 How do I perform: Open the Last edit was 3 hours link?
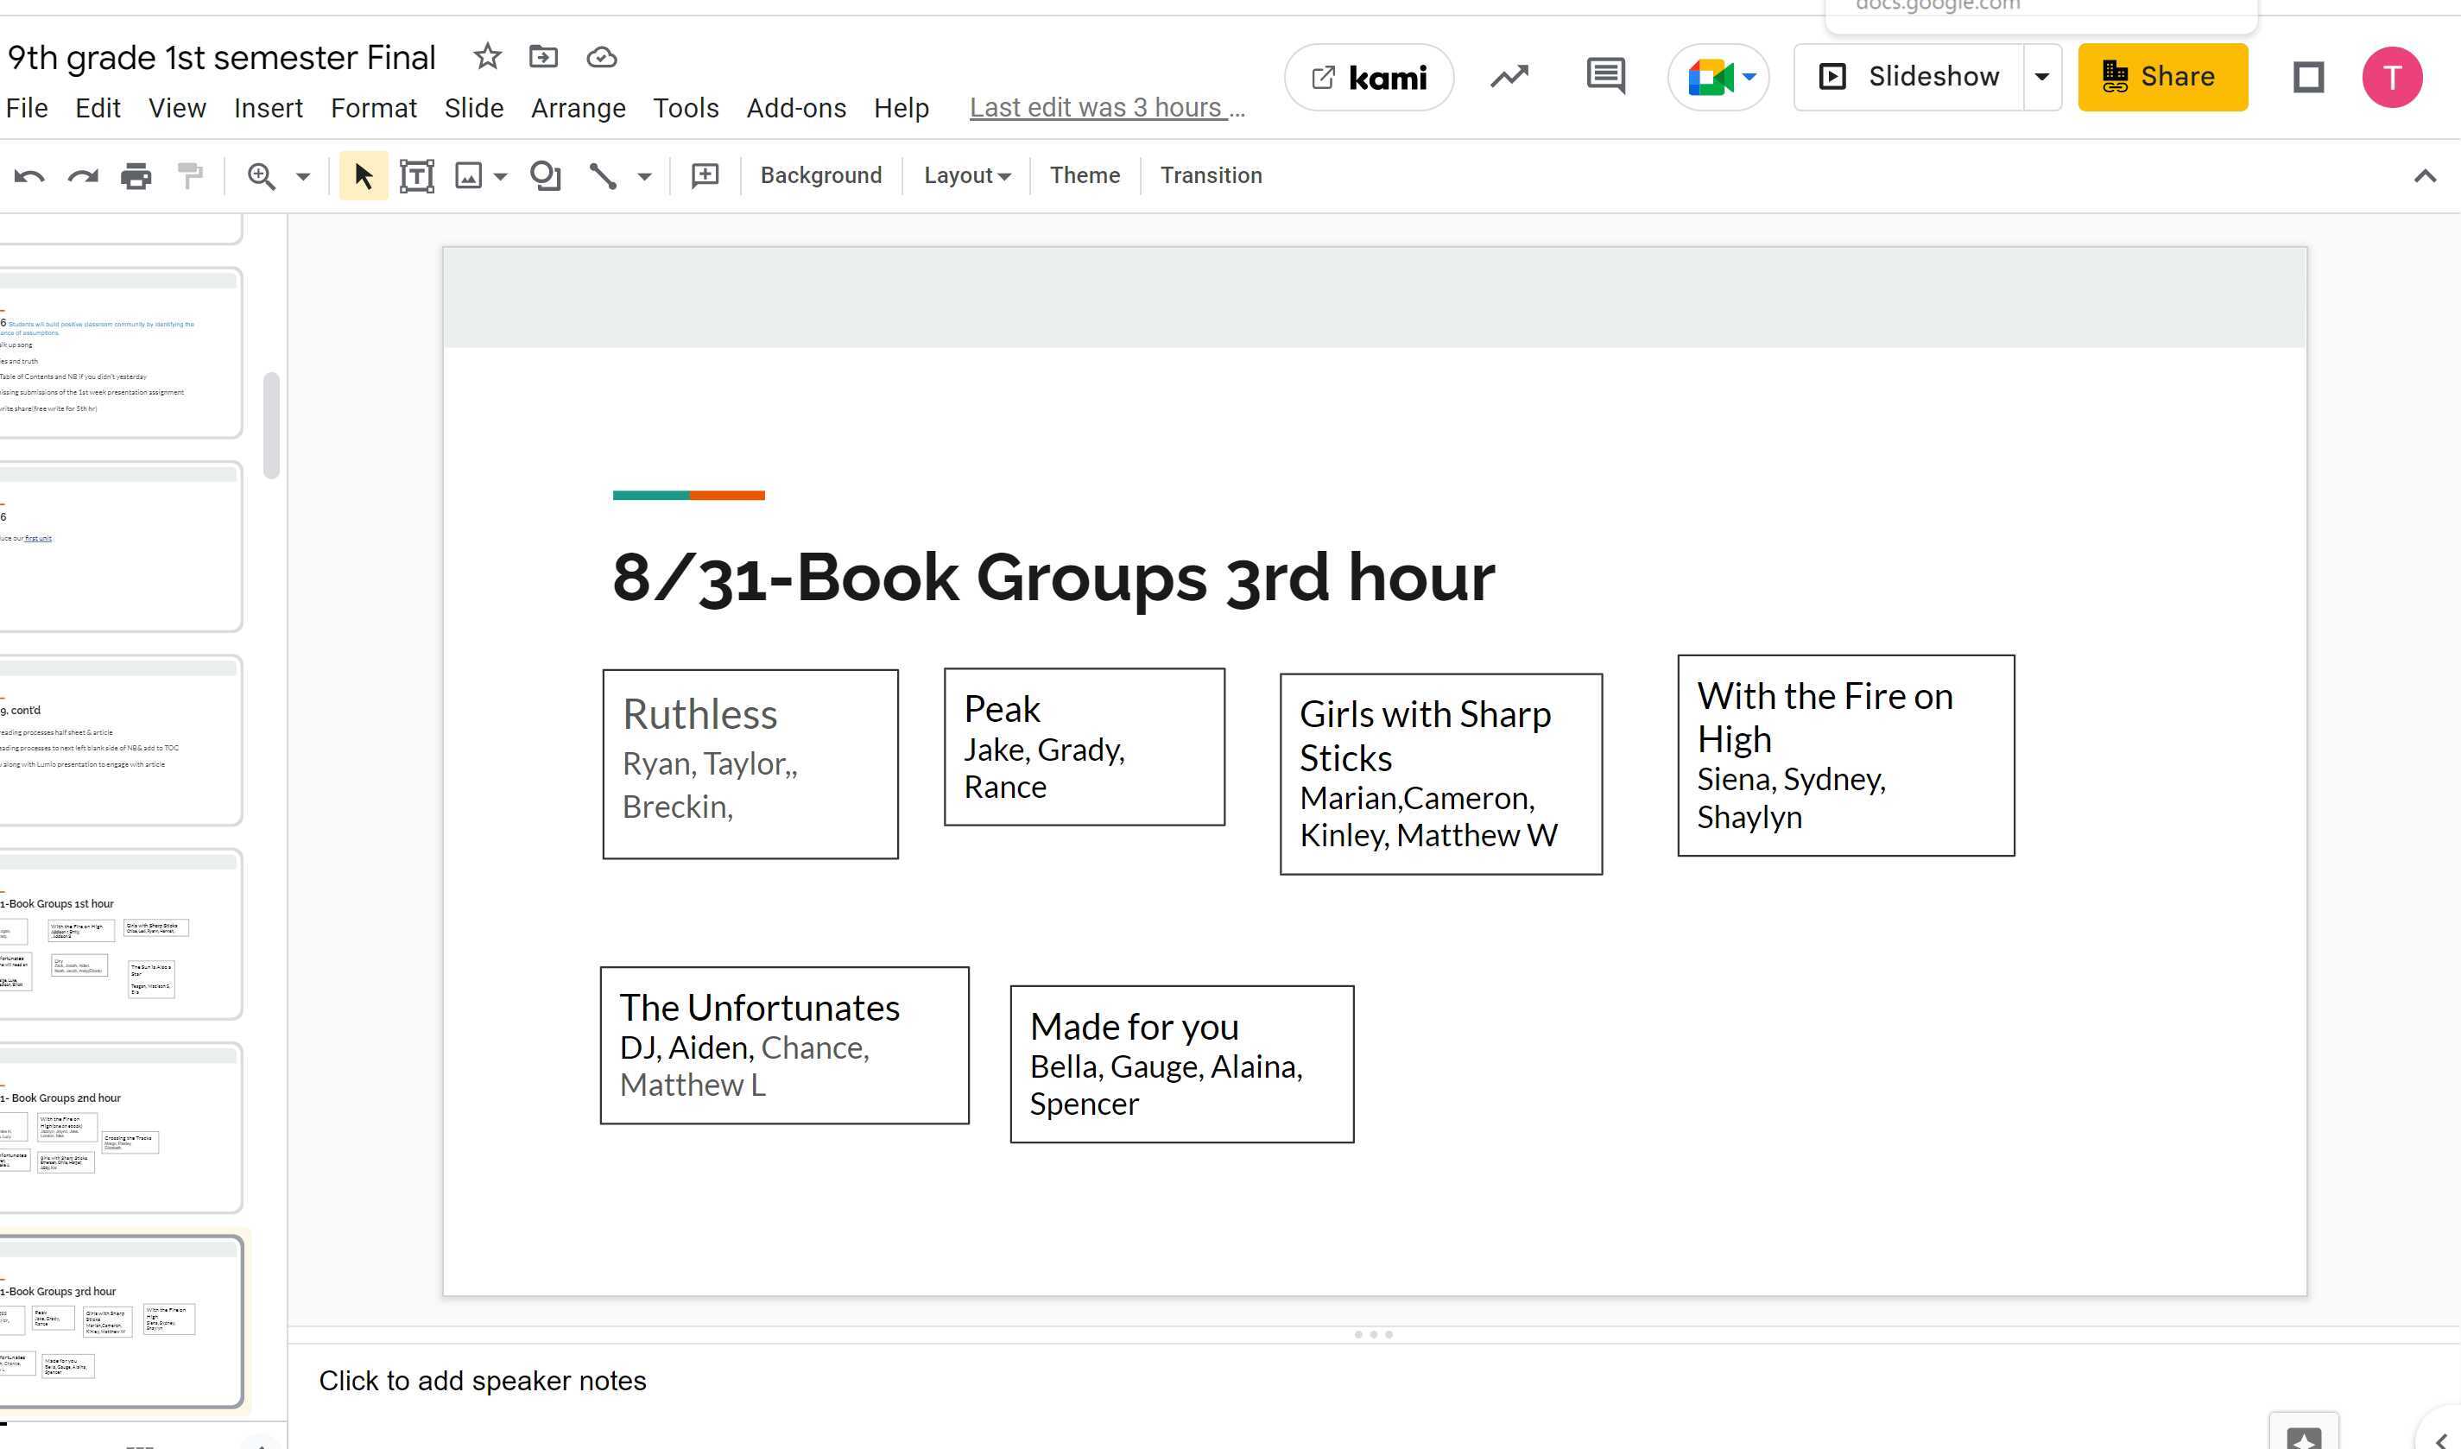point(1105,109)
